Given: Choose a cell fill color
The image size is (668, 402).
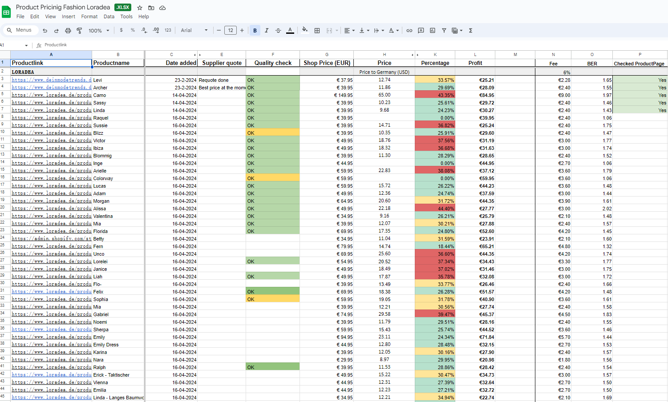Looking at the screenshot, I should 305,30.
